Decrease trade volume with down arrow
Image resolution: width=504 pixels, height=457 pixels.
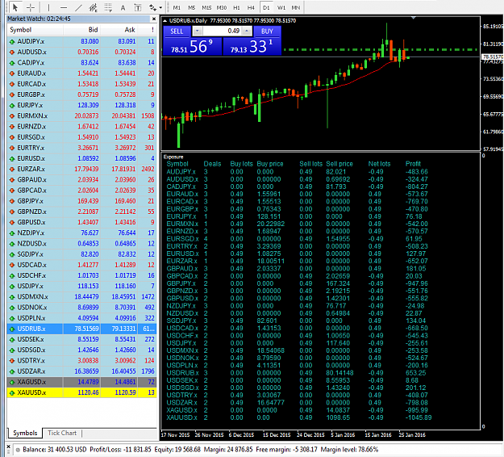point(198,31)
